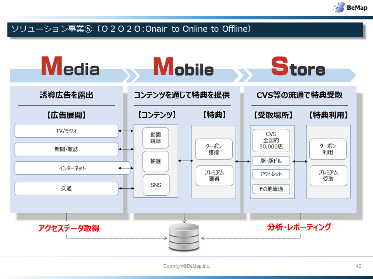The height and width of the screenshot is (279, 373).
Task: Select the プレミアム受取 box
Action: pyautogui.click(x=328, y=176)
